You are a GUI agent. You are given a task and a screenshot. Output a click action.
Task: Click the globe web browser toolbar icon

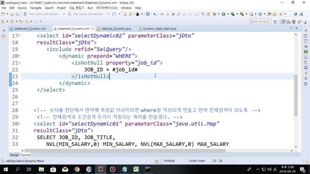(295, 14)
